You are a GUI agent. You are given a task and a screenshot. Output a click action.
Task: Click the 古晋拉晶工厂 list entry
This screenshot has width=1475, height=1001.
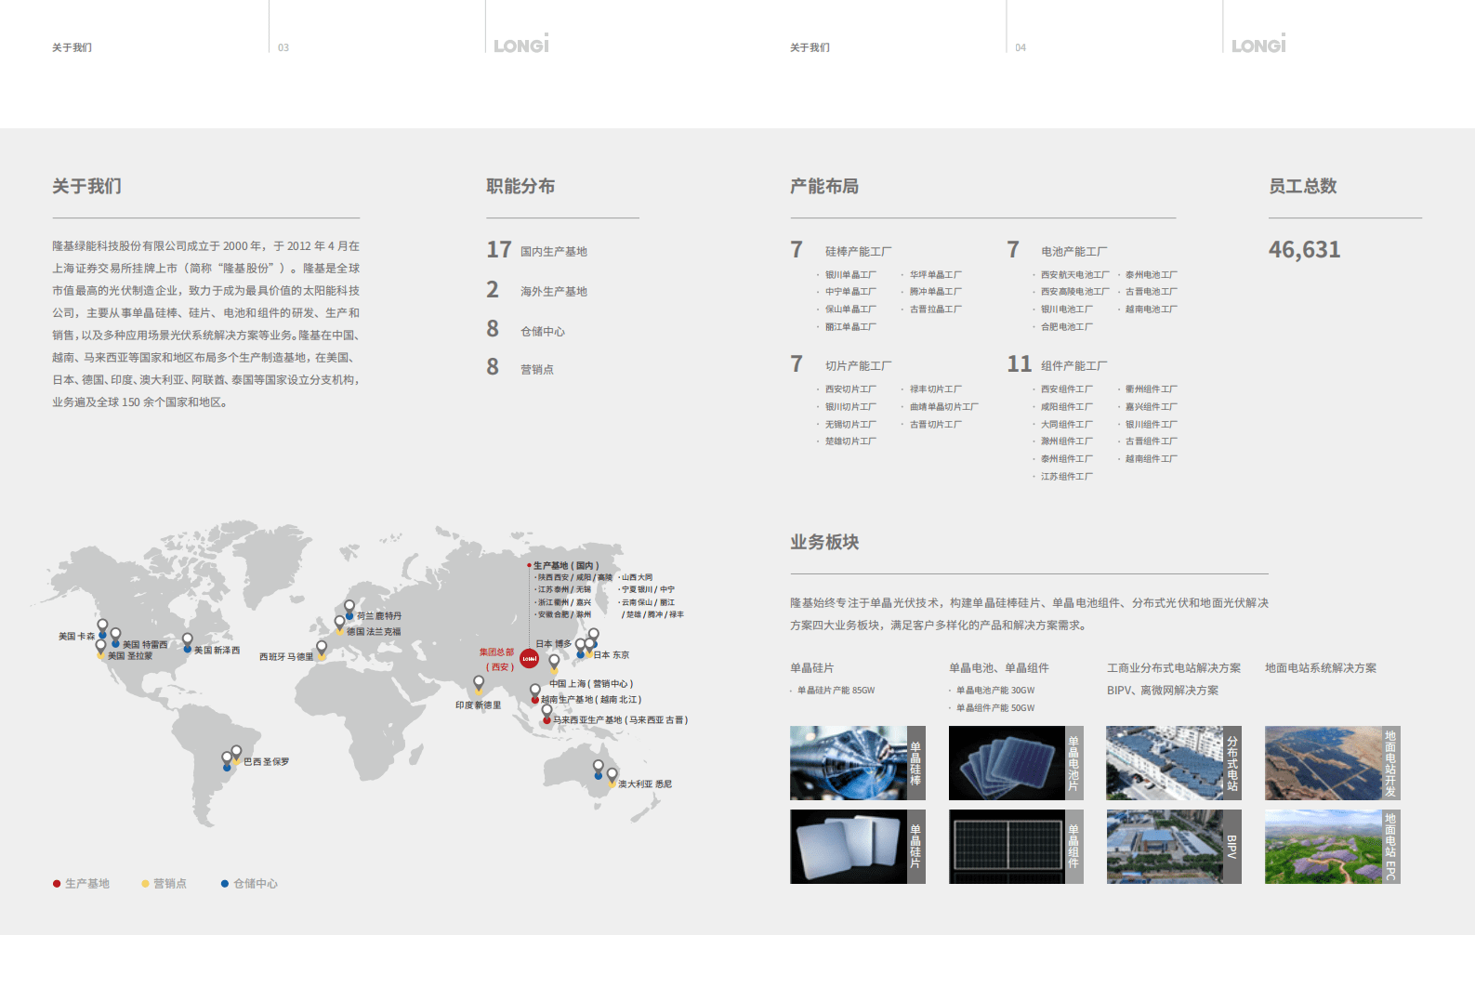pyautogui.click(x=935, y=310)
